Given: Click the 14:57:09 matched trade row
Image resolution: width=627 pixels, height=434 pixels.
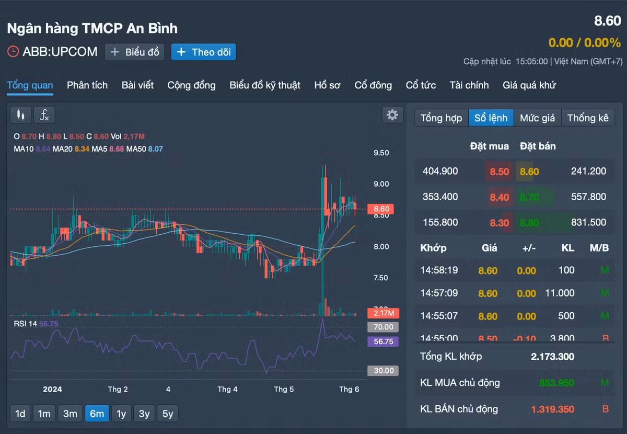Looking at the screenshot, I should tap(515, 293).
